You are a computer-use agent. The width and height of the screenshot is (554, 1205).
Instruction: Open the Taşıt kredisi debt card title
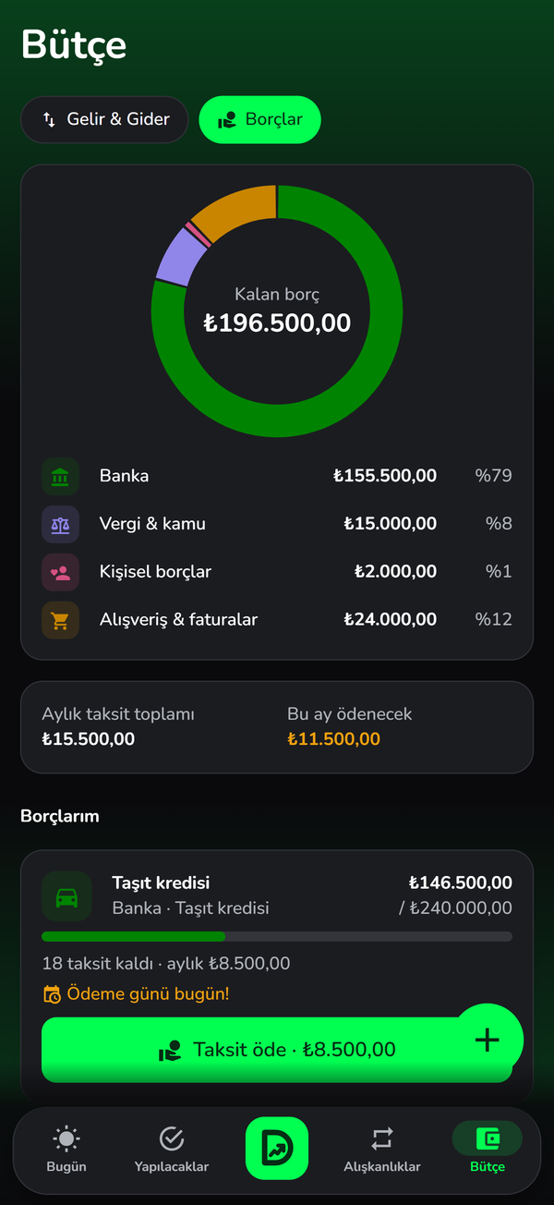(161, 883)
